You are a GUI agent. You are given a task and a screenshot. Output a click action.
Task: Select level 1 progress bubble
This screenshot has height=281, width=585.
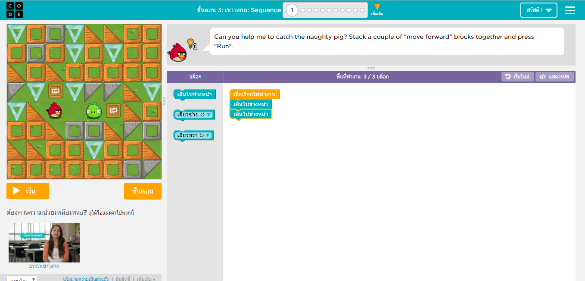(x=292, y=10)
